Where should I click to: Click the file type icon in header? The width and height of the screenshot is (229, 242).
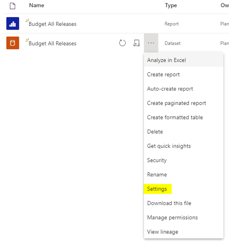point(12,6)
